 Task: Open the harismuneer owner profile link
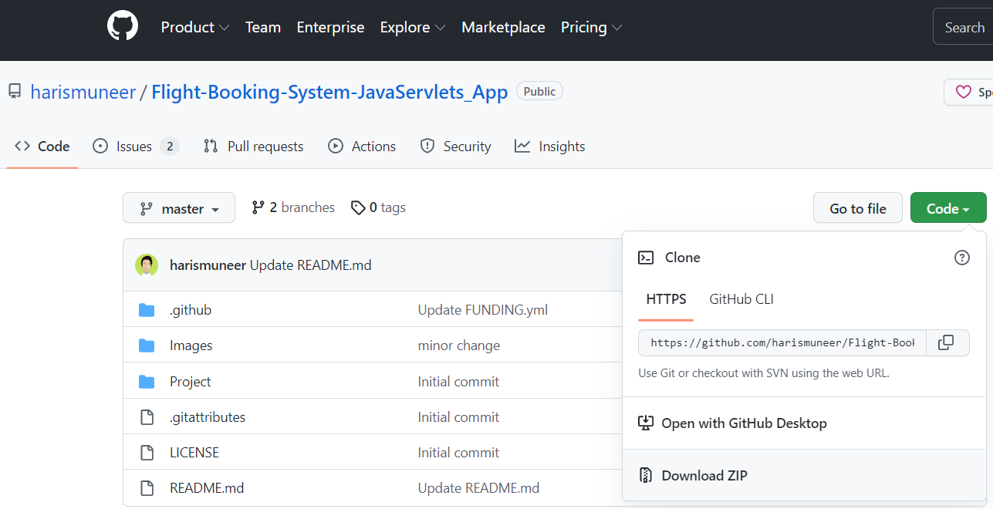[x=83, y=93]
